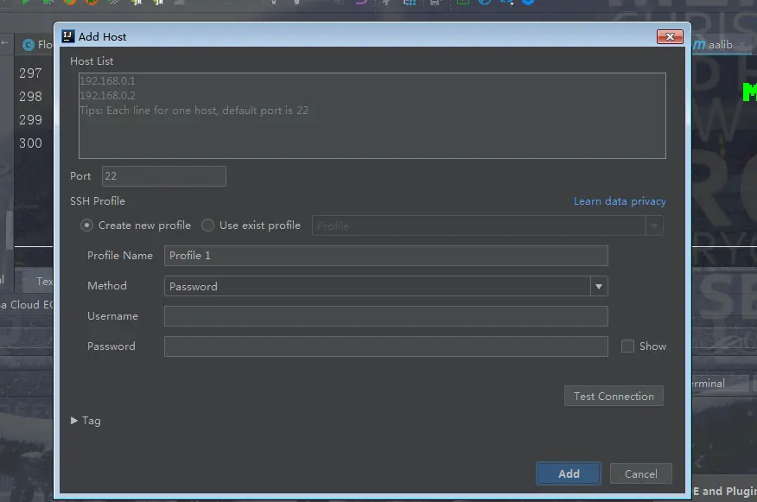This screenshot has height=502, width=757.
Task: Click the Username input field
Action: pos(385,316)
